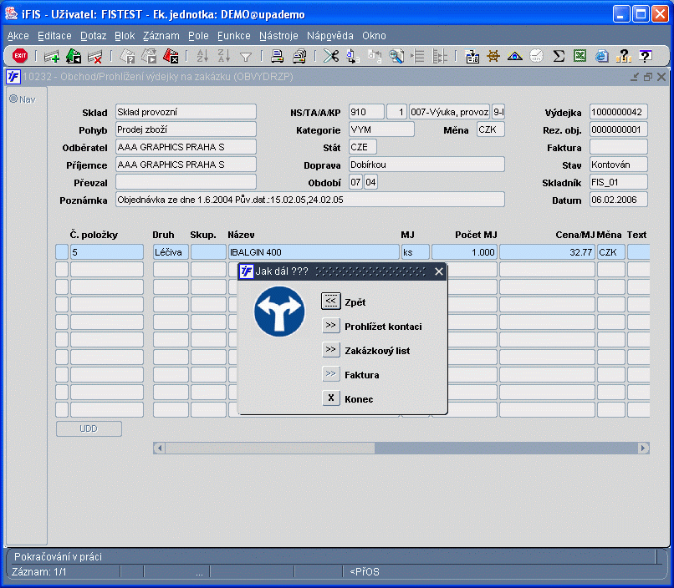Click the filter funnel icon
The height and width of the screenshot is (588, 674).
pyautogui.click(x=246, y=56)
